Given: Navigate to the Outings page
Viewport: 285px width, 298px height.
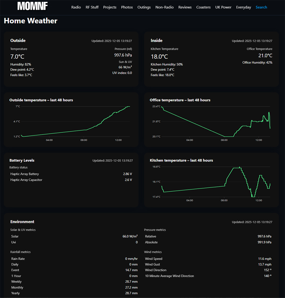Looking at the screenshot, I should tap(144, 7).
